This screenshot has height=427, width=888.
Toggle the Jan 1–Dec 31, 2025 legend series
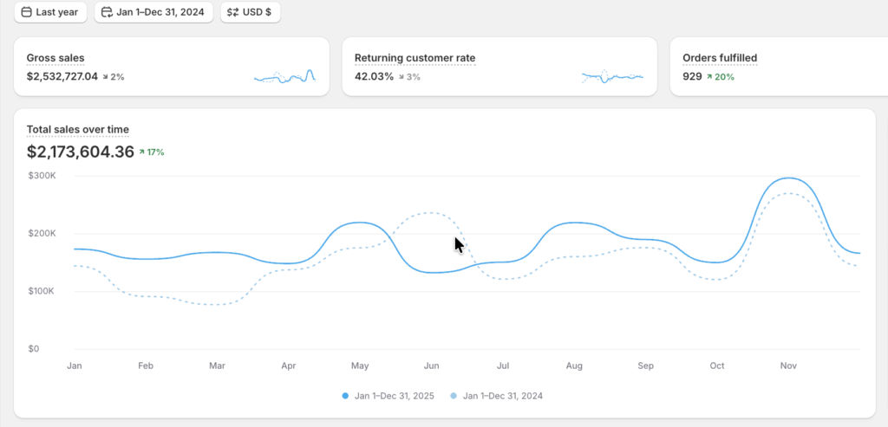point(393,396)
